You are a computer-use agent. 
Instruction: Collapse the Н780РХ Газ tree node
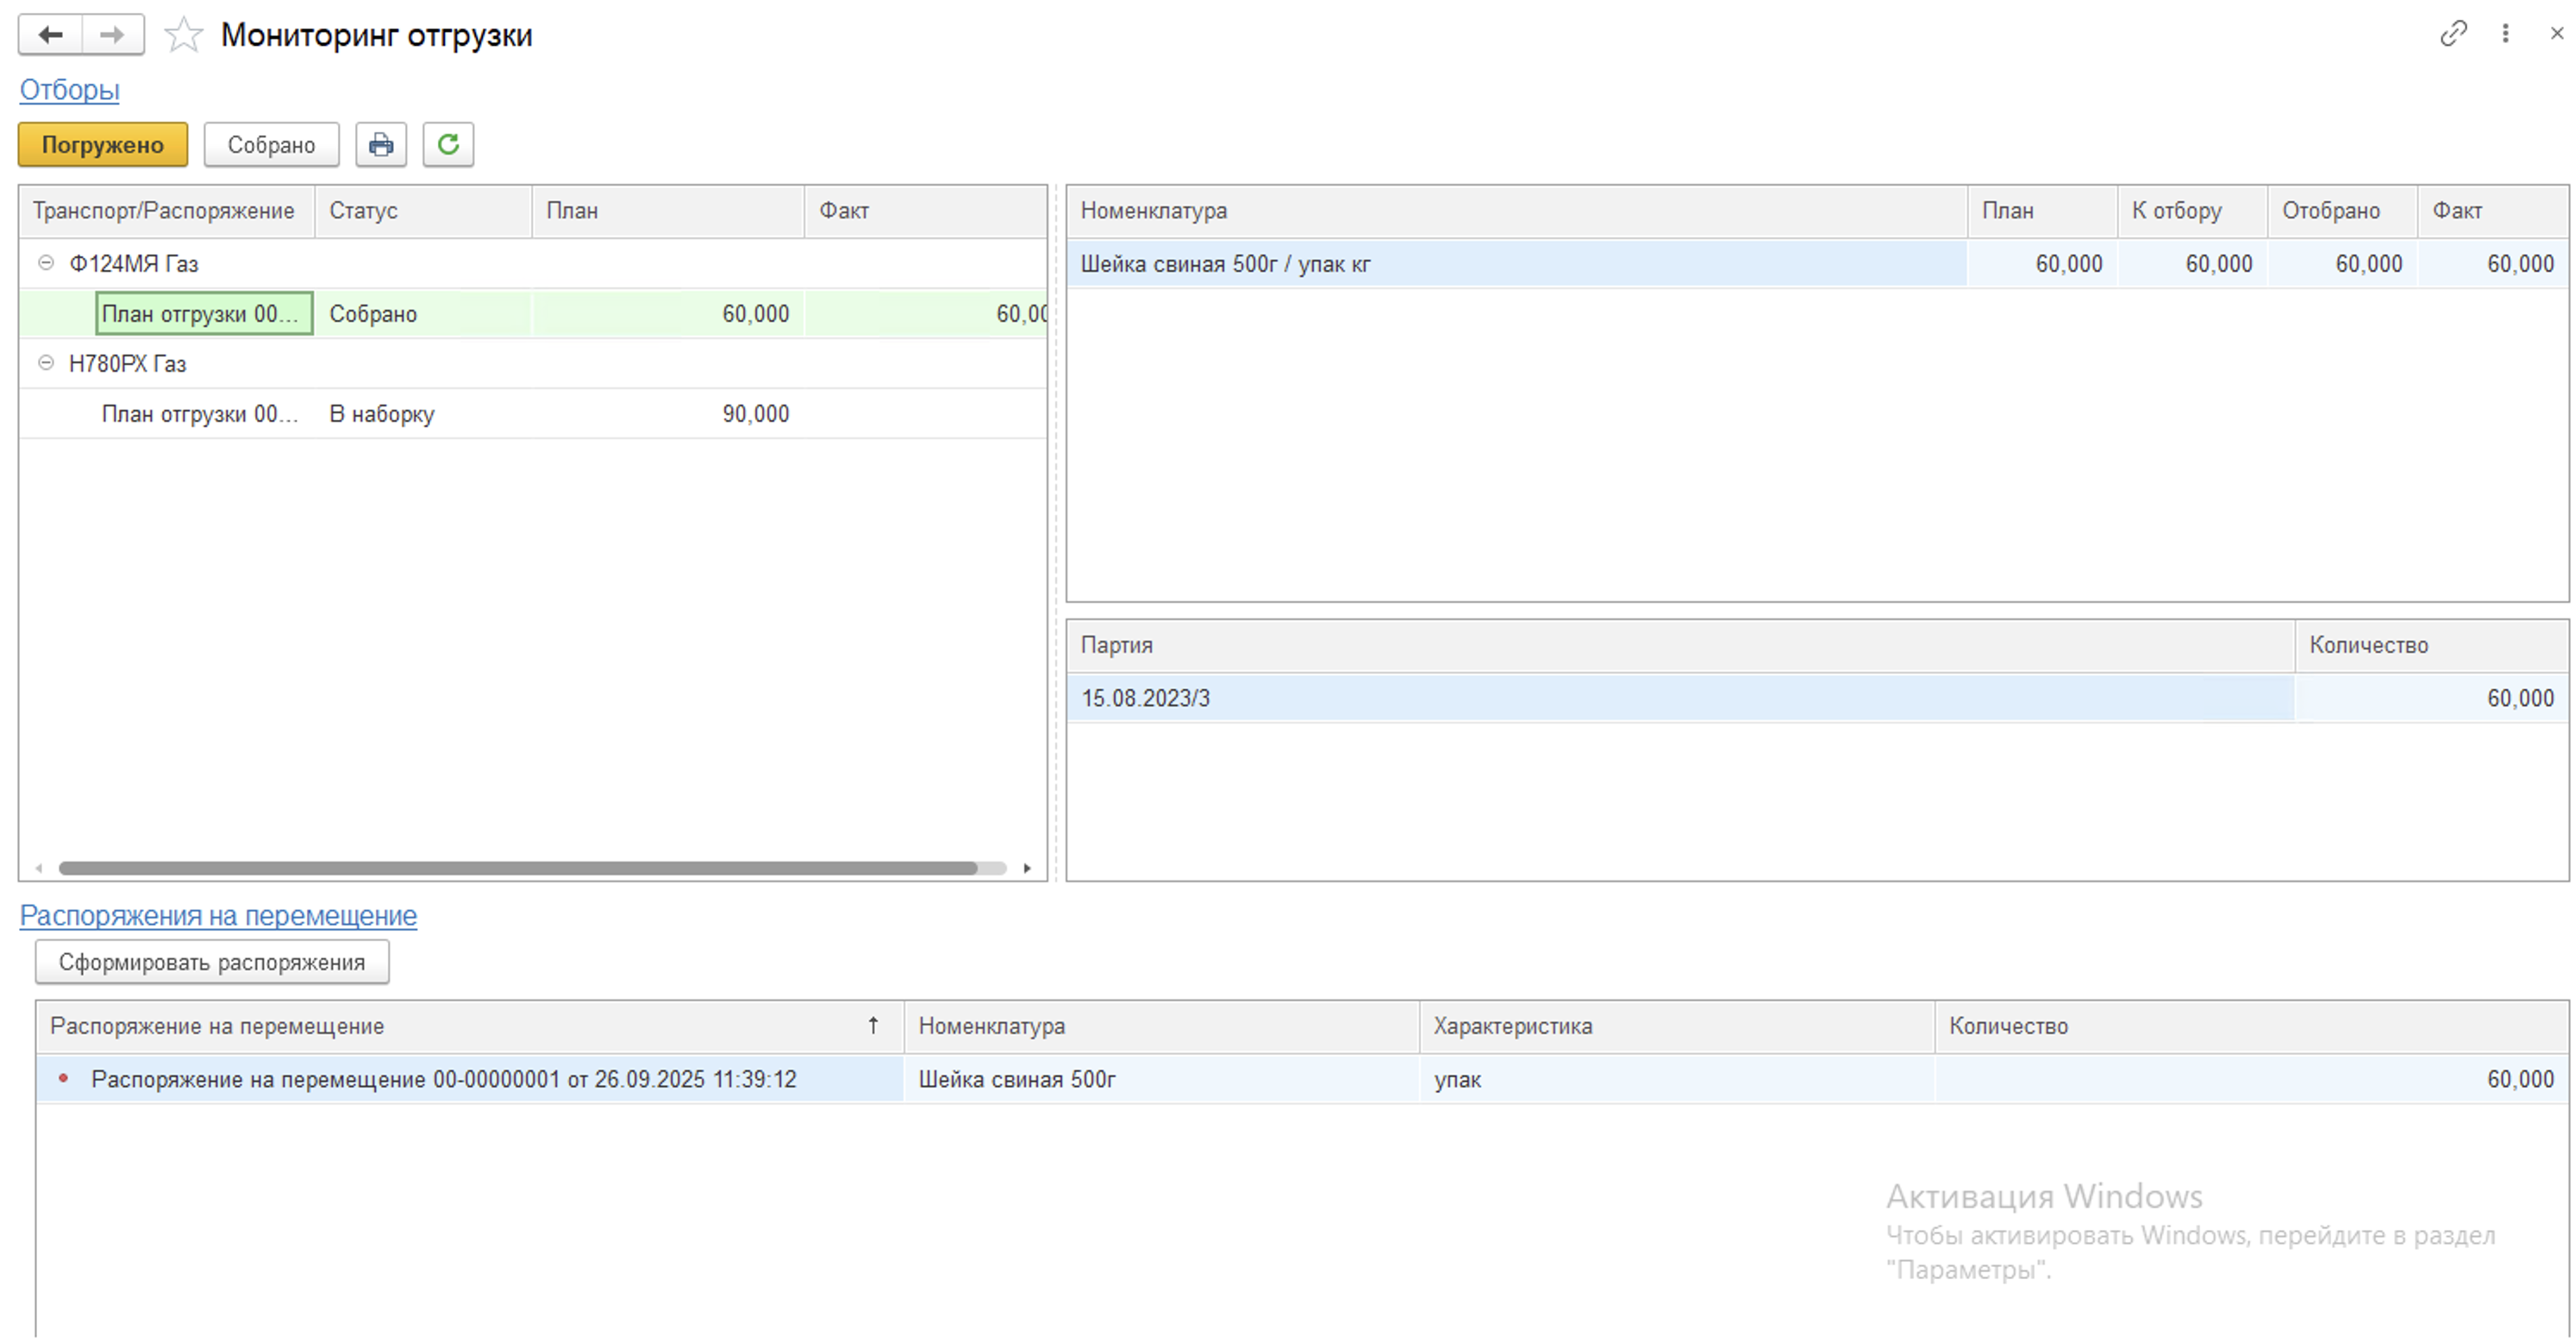(46, 363)
